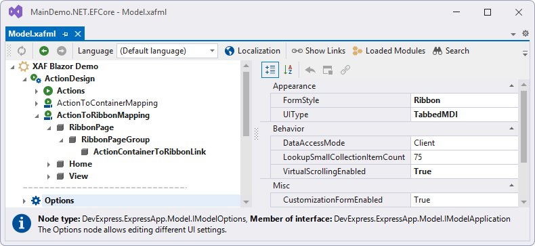
Task: Expand the ActionToContainerMapping node
Action: 37,103
